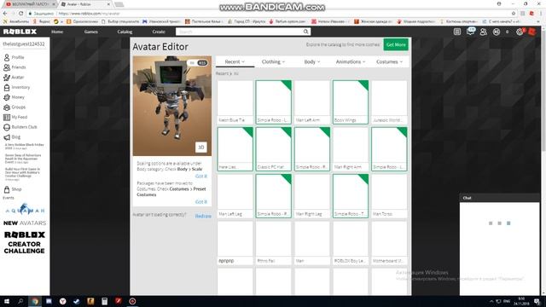Dismiss the scaling tip with Got it
Screen dimensions: 546x307
[x=201, y=177]
